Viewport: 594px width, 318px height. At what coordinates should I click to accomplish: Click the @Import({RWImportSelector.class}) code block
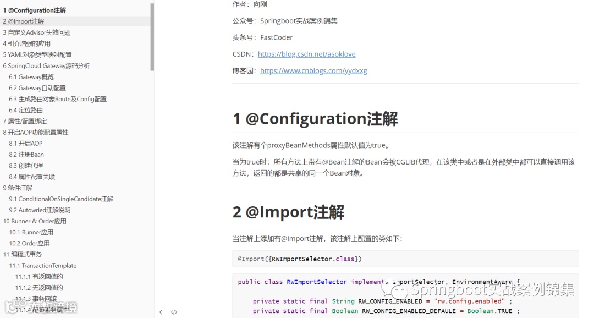405,259
